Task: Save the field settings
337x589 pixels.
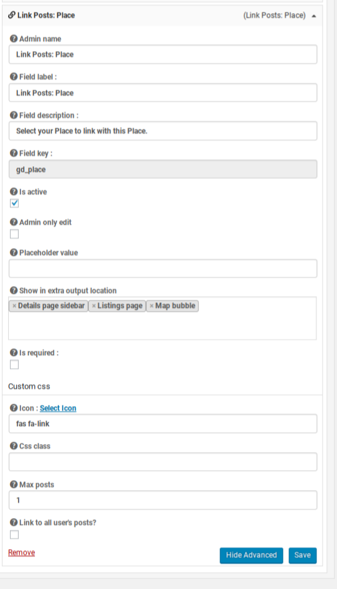Action: [302, 555]
